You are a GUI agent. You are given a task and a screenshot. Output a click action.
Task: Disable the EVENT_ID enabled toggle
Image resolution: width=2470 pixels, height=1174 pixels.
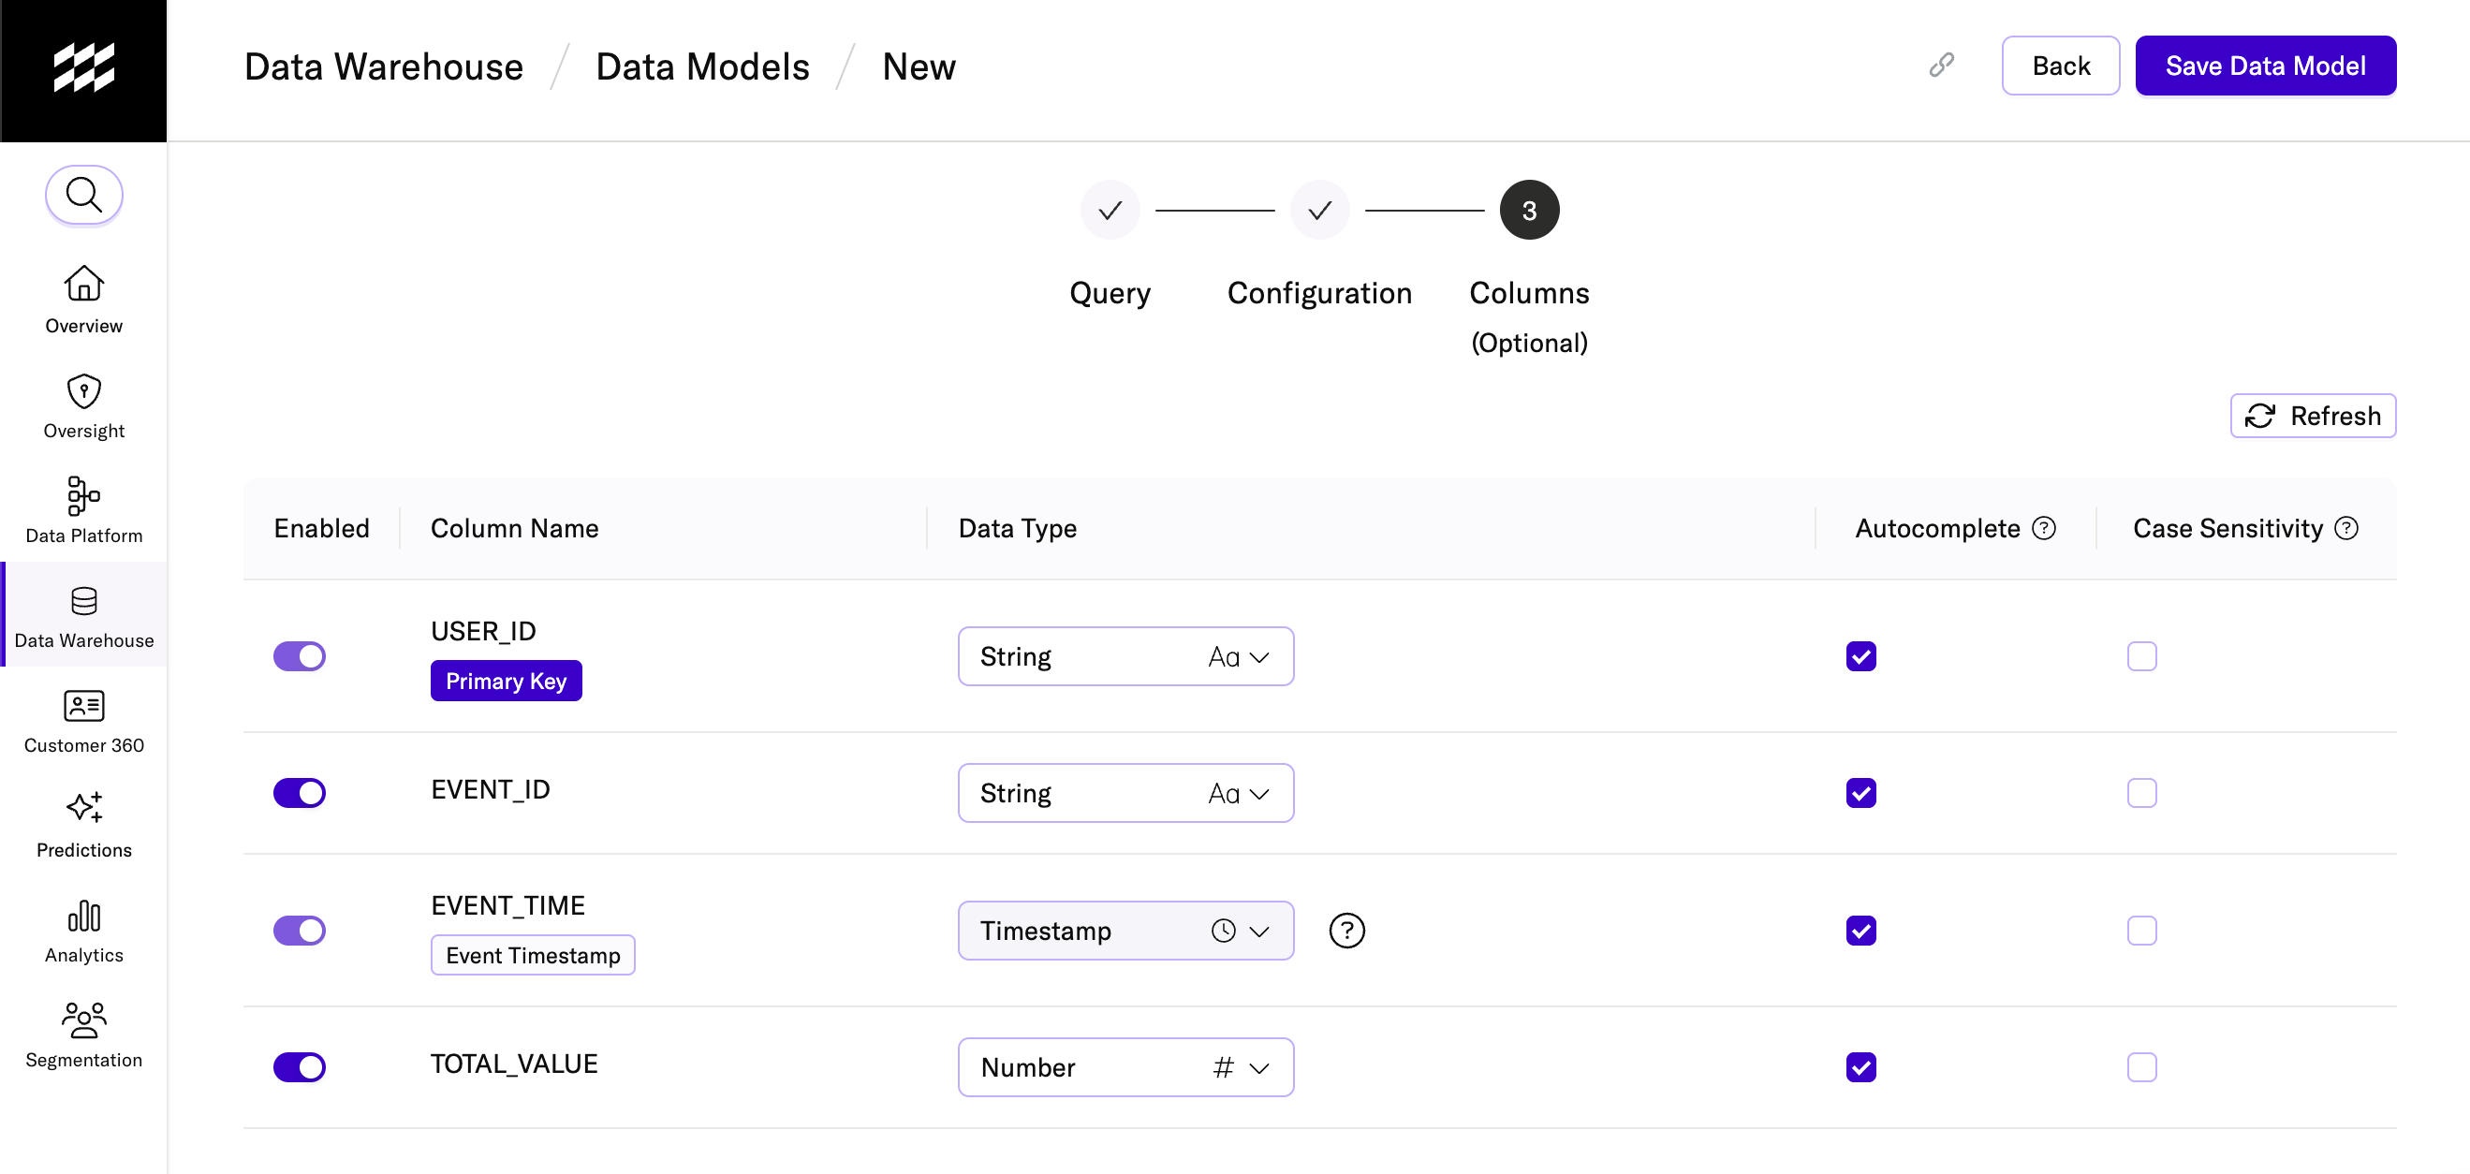[x=300, y=794]
